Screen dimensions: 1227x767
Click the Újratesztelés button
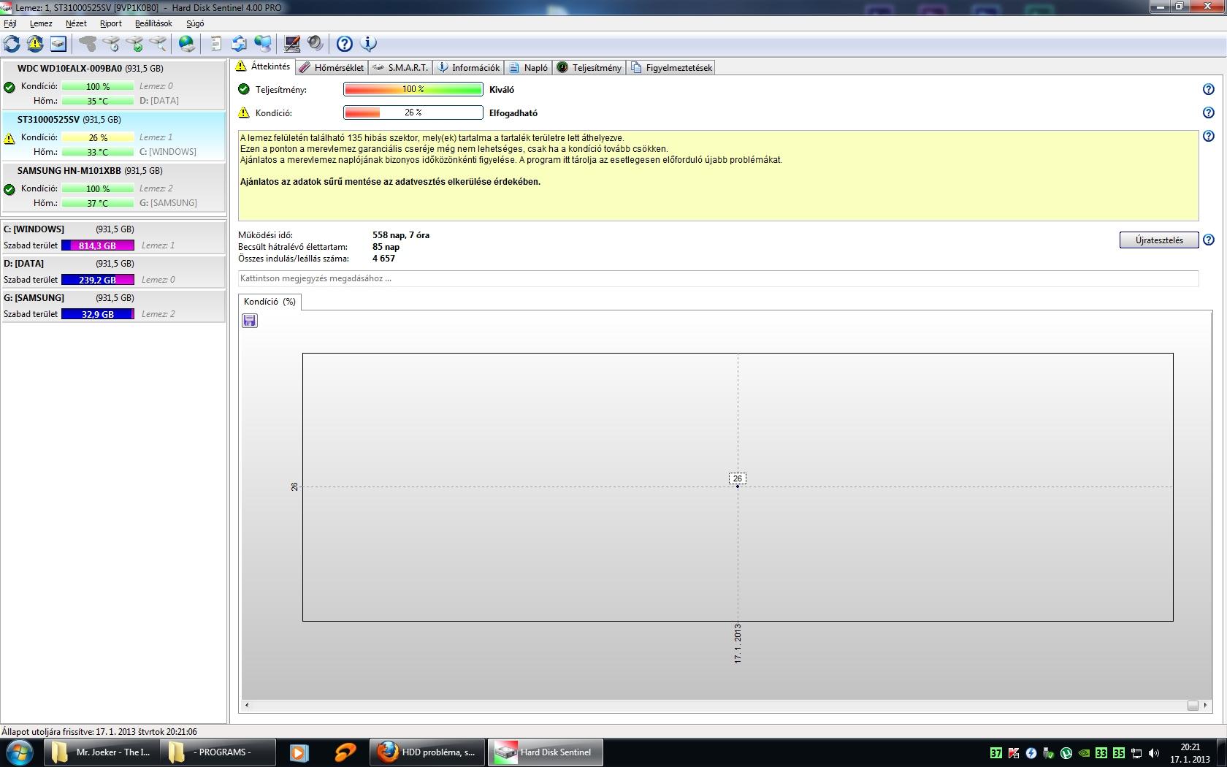point(1159,240)
